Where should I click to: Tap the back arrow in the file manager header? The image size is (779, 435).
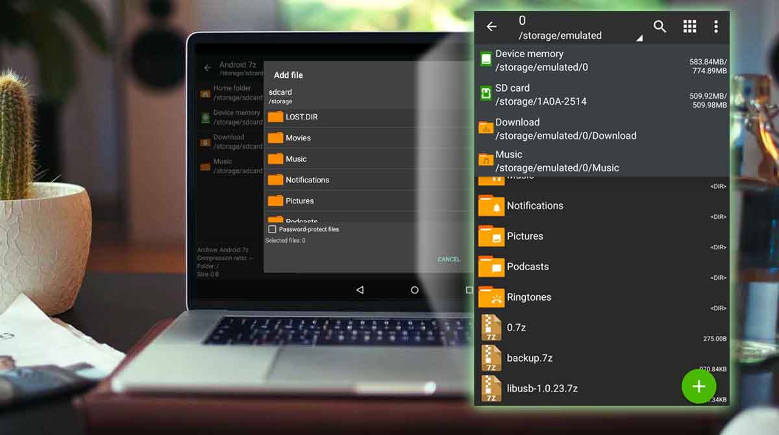click(x=491, y=27)
